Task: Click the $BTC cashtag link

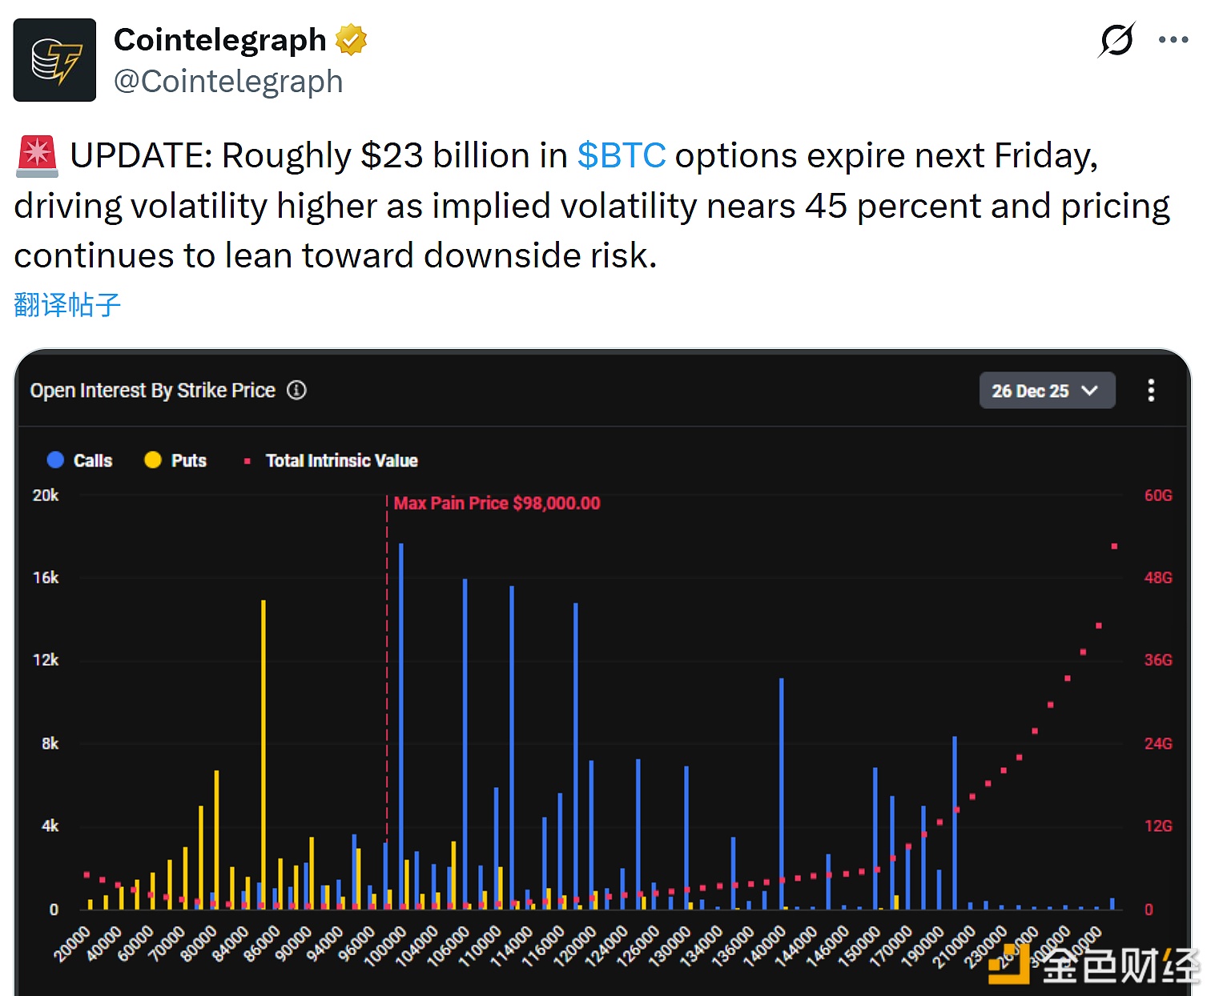Action: 621,155
